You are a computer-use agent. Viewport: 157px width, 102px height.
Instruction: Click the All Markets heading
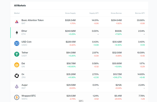click(20, 6)
